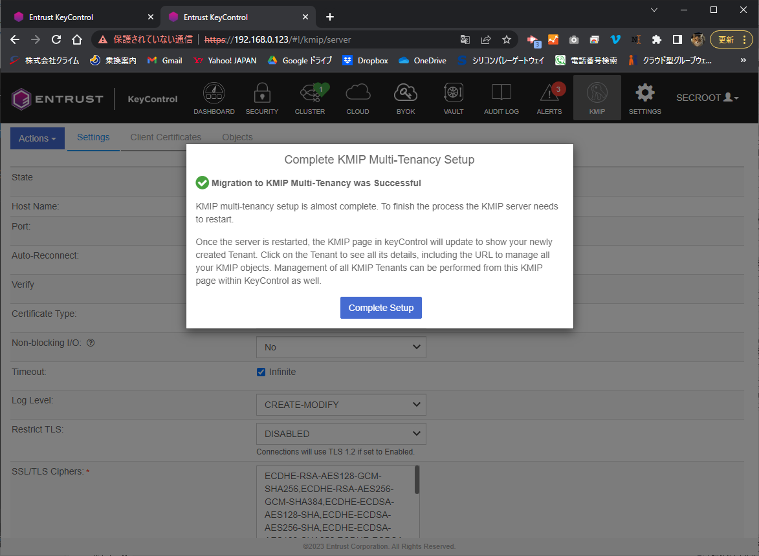Open the Security section

(x=262, y=98)
